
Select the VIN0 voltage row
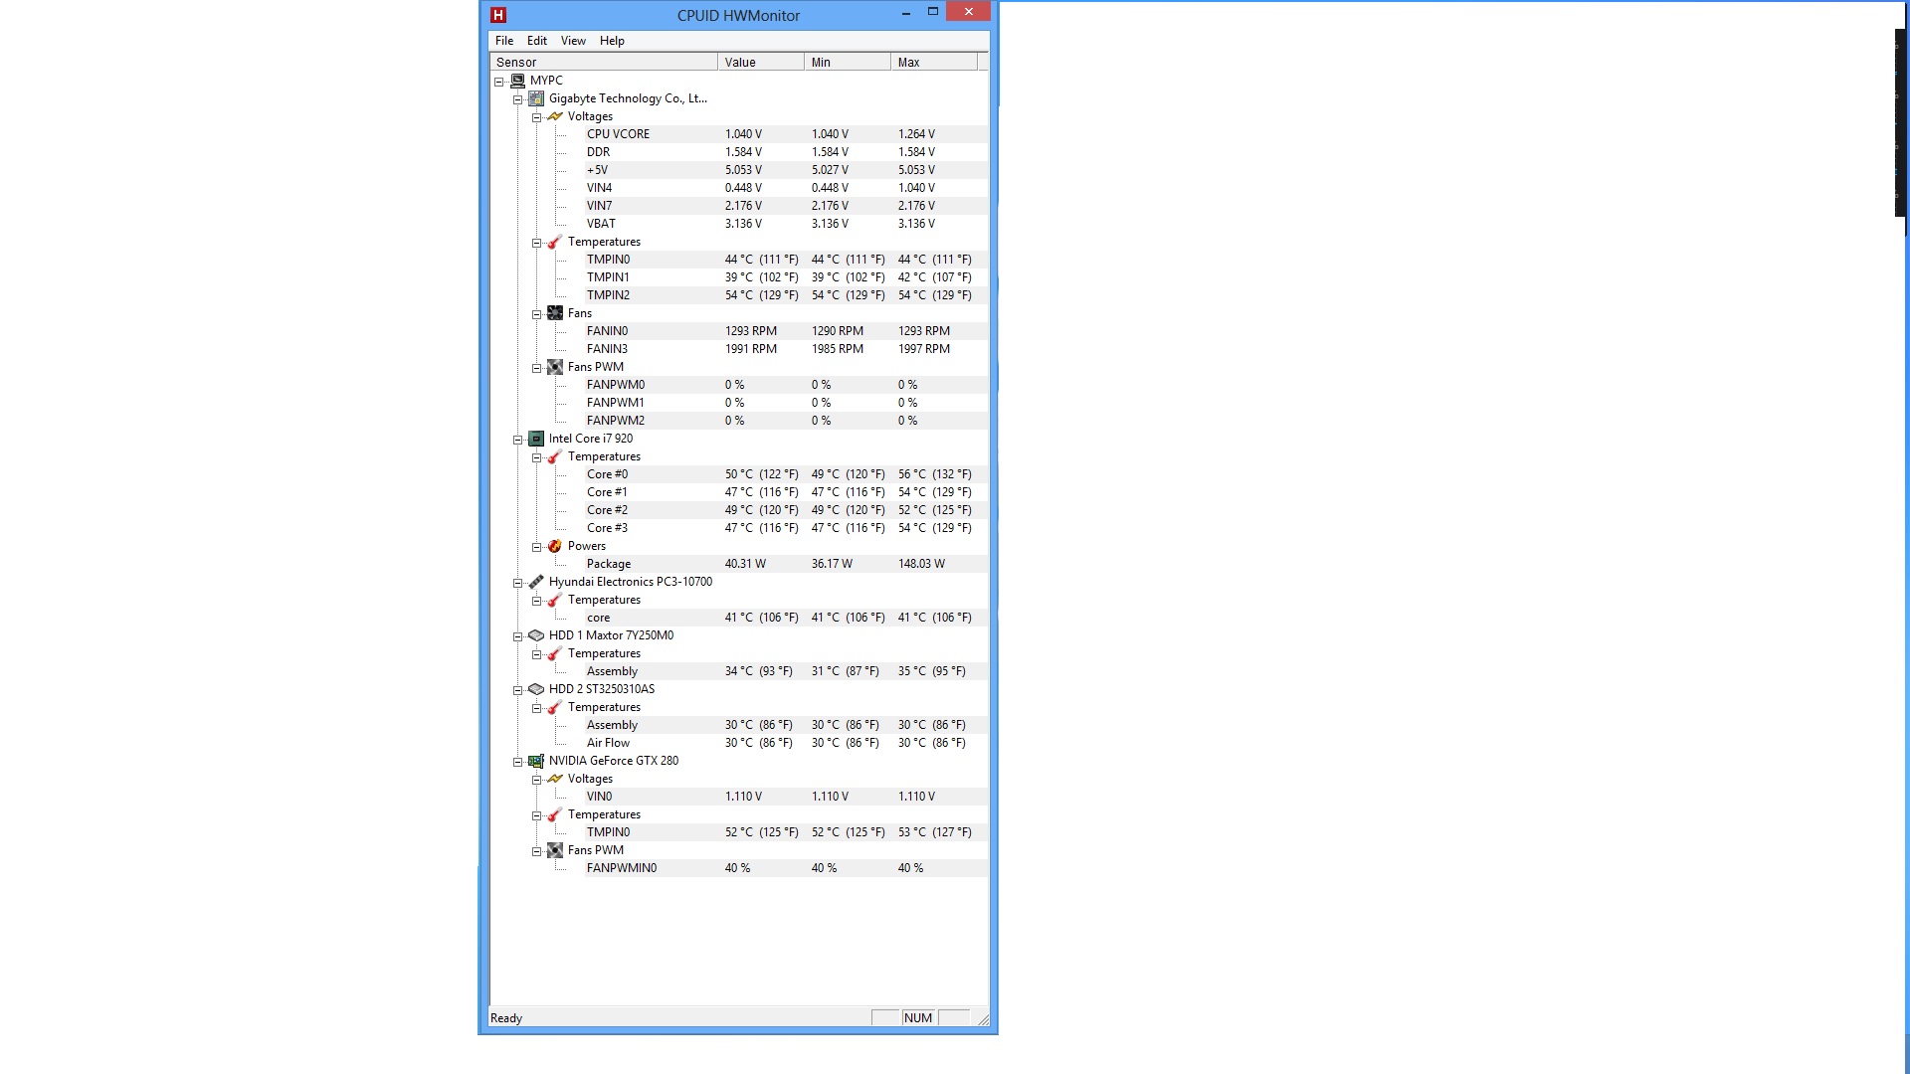pos(739,797)
